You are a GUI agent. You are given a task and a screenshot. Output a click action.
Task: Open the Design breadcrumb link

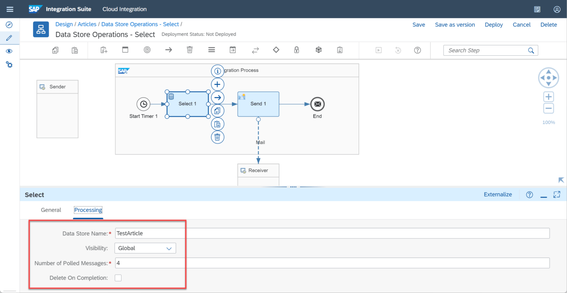(x=64, y=24)
